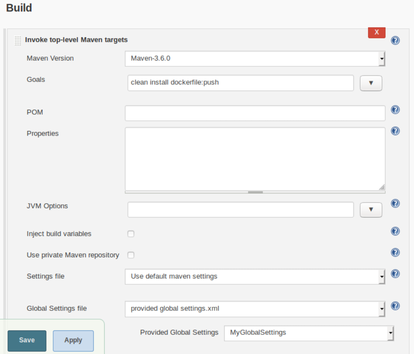Viewport: 414px width, 354px height.
Task: Open help for Inject build variables
Action: click(x=396, y=231)
